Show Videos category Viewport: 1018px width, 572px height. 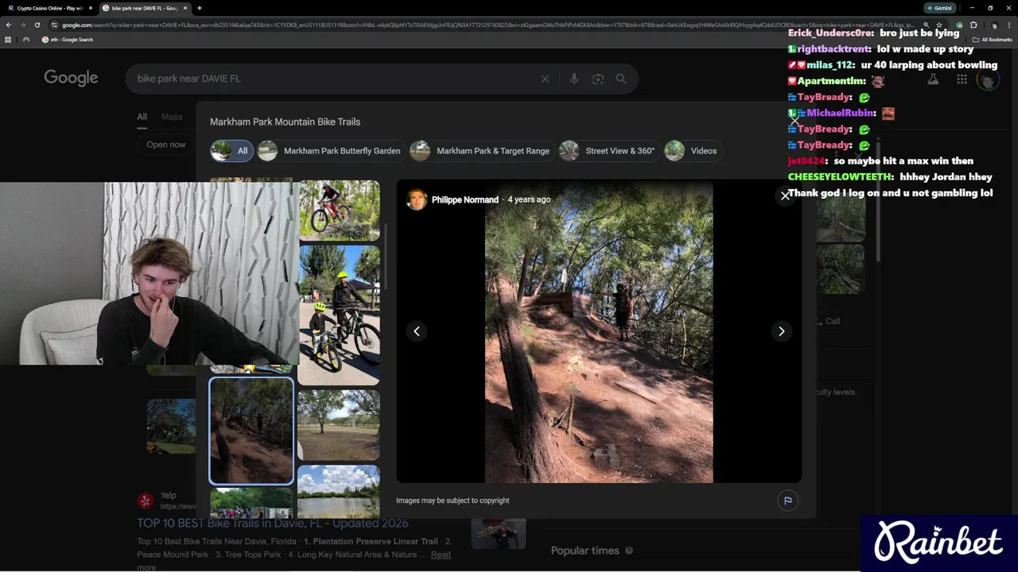(x=691, y=151)
